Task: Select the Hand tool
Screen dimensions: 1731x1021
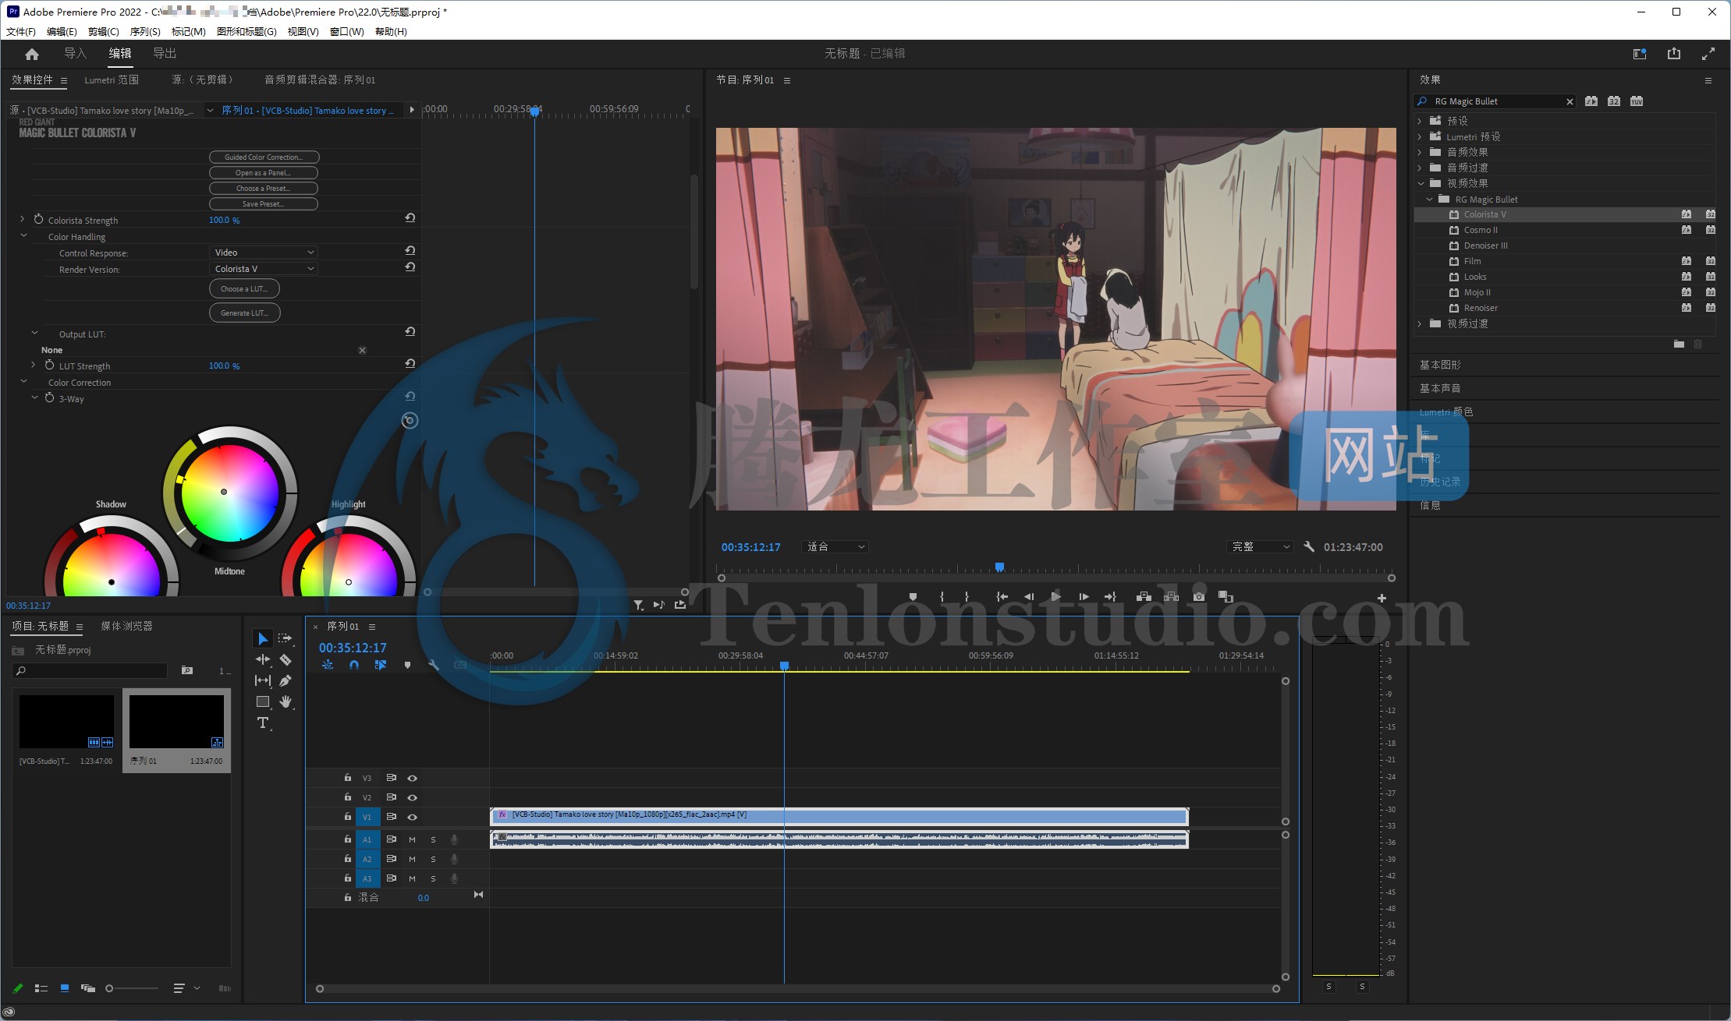Action: pyautogui.click(x=286, y=701)
